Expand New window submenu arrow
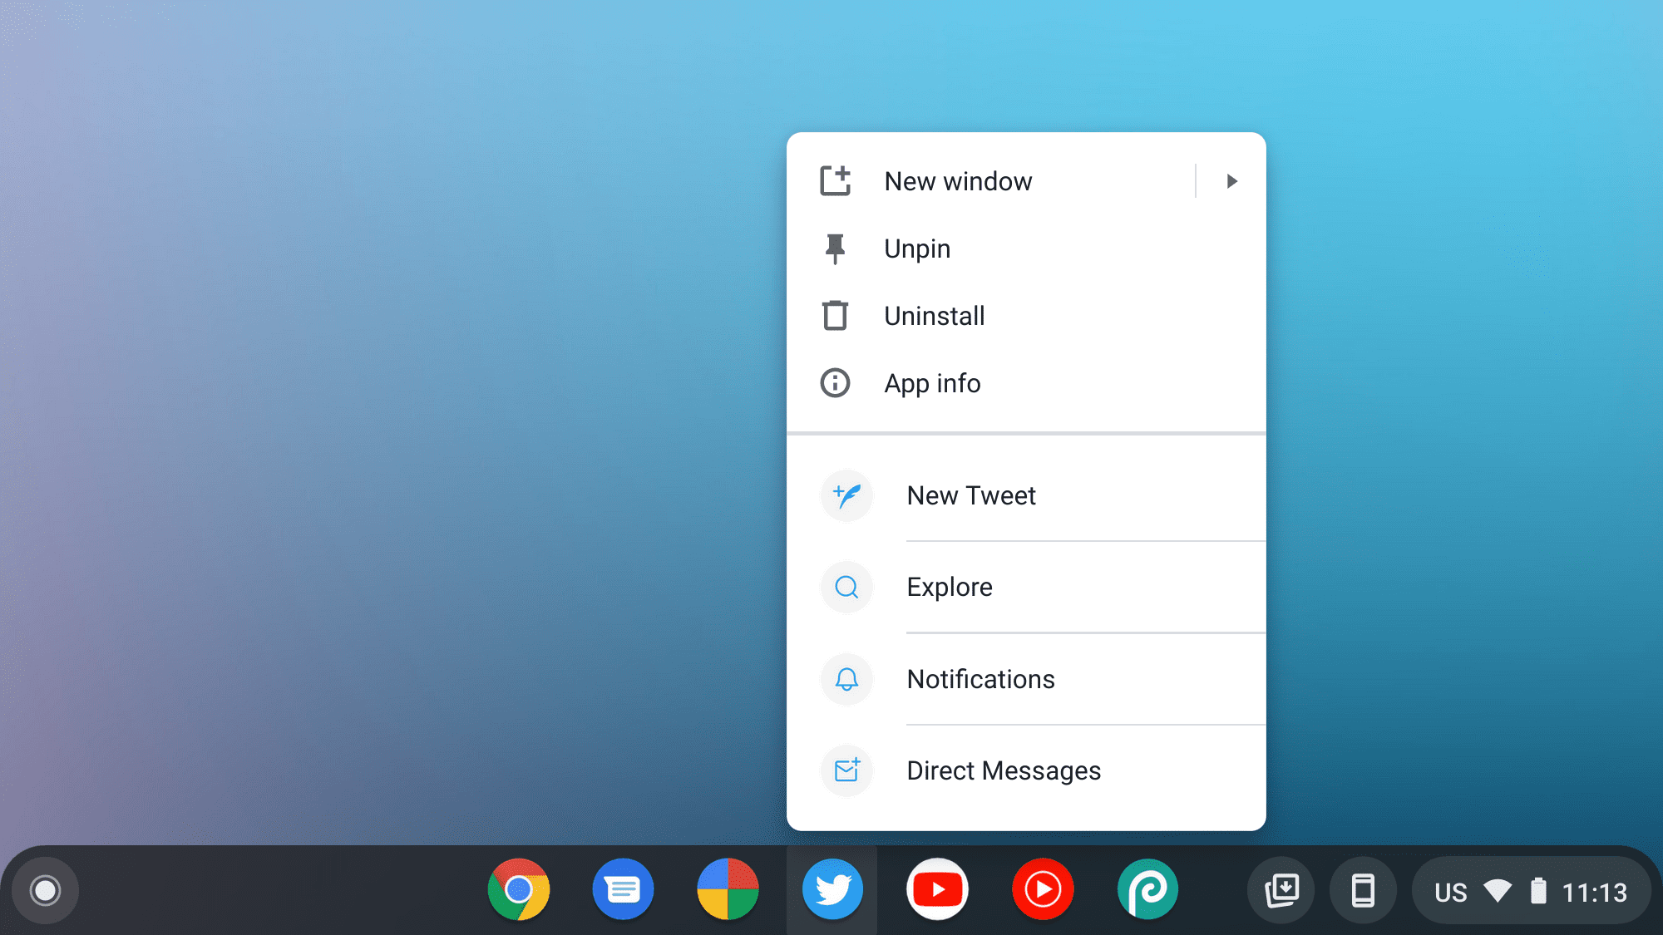1663x935 pixels. pyautogui.click(x=1231, y=180)
